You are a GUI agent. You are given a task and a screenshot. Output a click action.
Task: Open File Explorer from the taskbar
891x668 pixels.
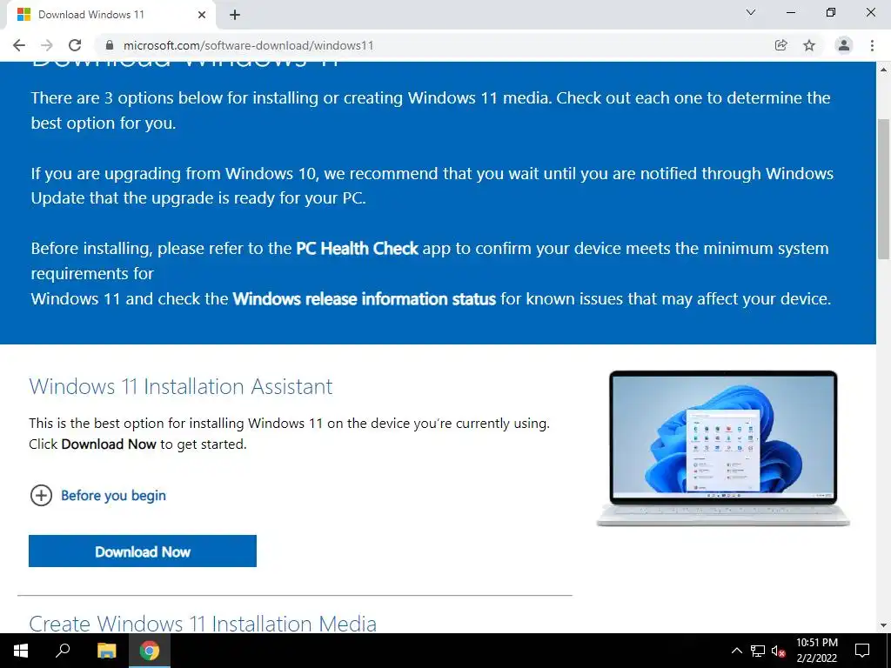[106, 651]
